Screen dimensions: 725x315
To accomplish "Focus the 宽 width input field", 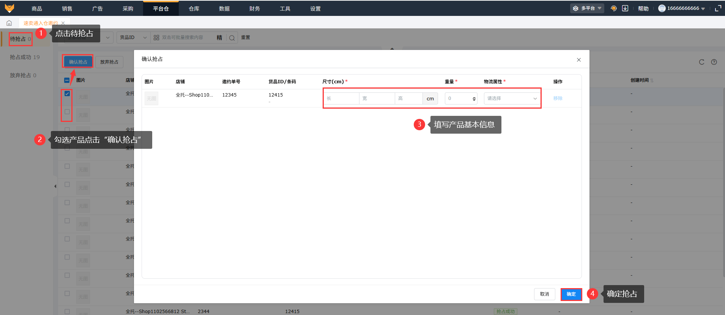I will pos(377,98).
